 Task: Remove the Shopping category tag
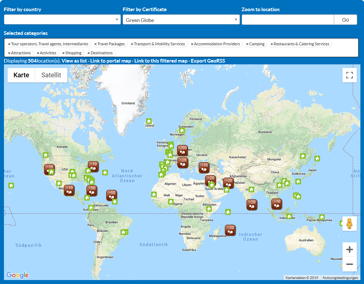coord(64,53)
